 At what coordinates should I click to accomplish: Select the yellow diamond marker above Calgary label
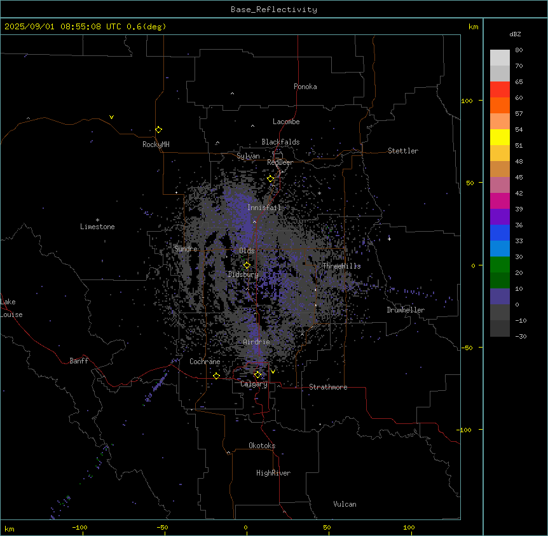(x=257, y=375)
